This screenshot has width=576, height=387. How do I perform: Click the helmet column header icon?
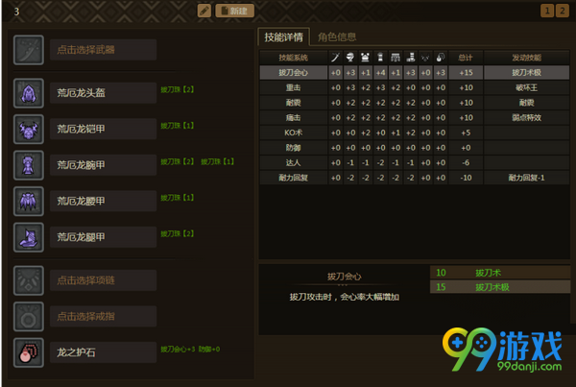(x=350, y=58)
